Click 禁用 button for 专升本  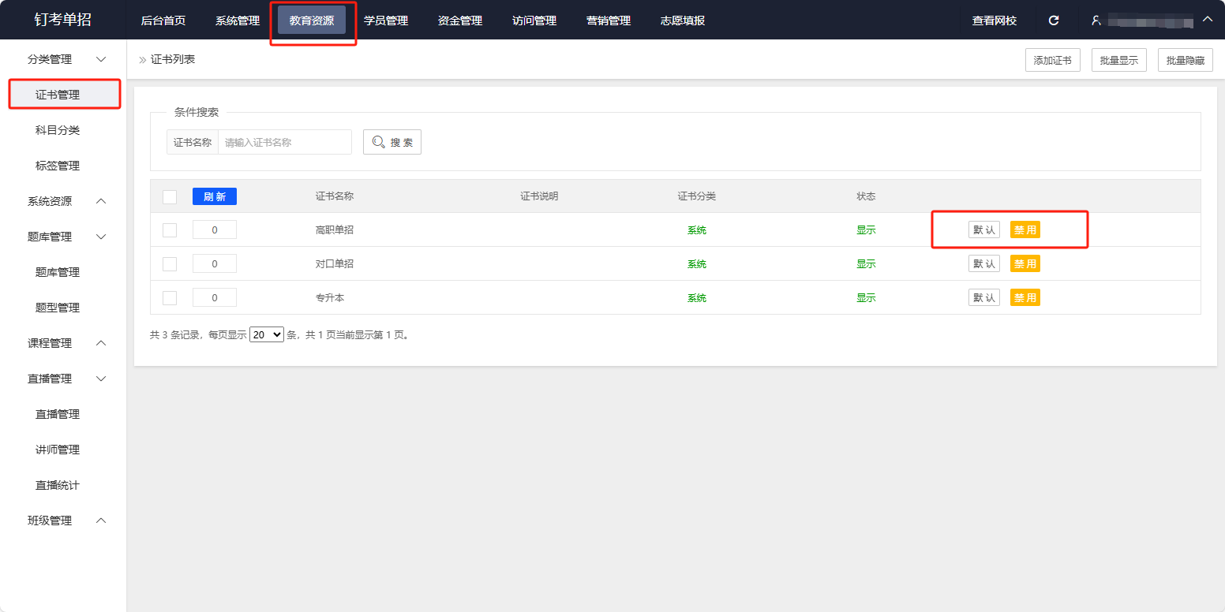click(1025, 298)
